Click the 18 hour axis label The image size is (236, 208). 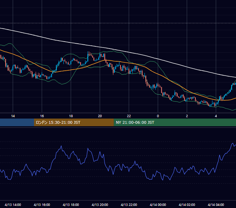71,116
